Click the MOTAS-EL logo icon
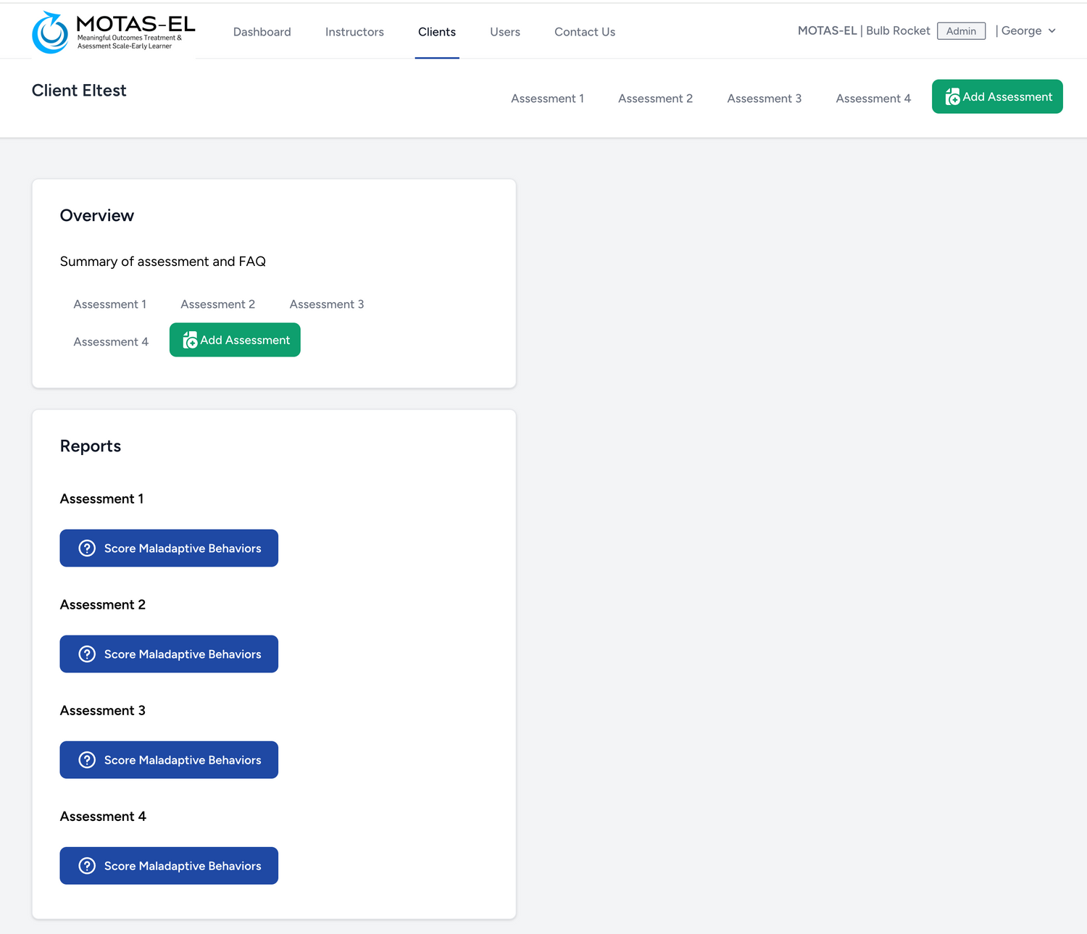Viewport: 1087px width, 934px height. point(50,33)
